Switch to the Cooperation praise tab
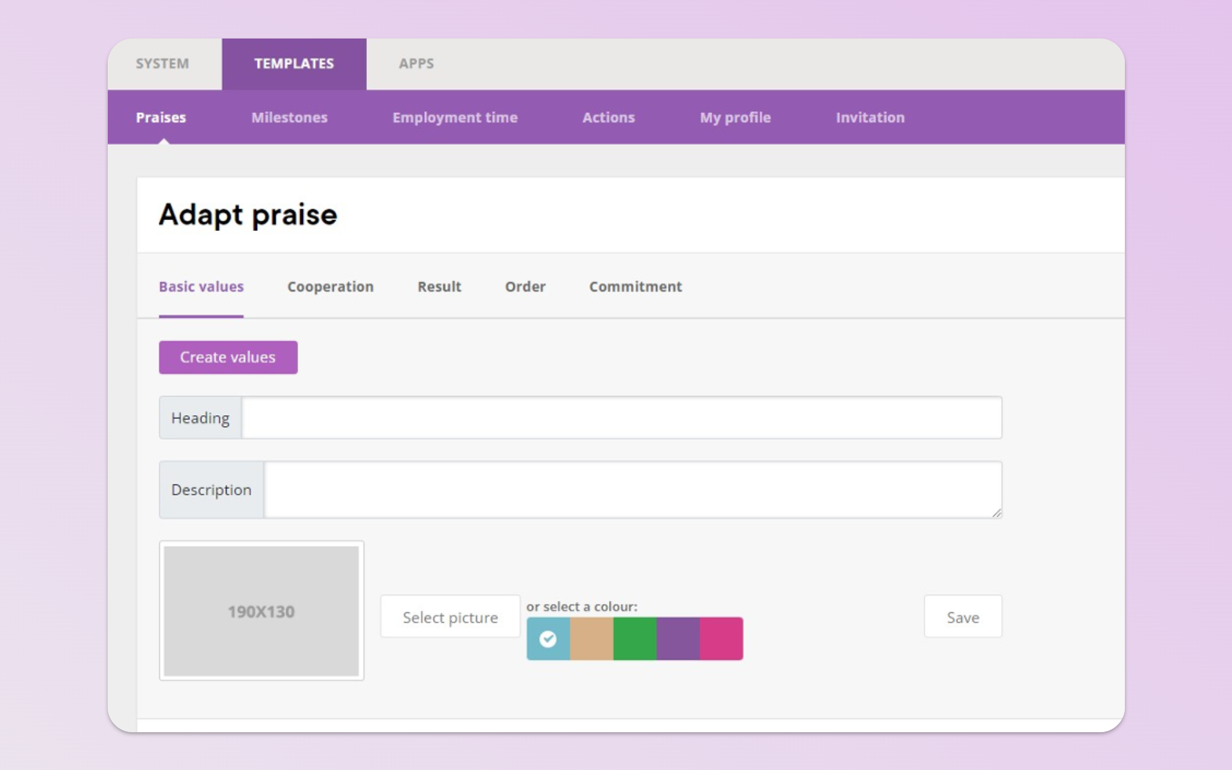 330,287
